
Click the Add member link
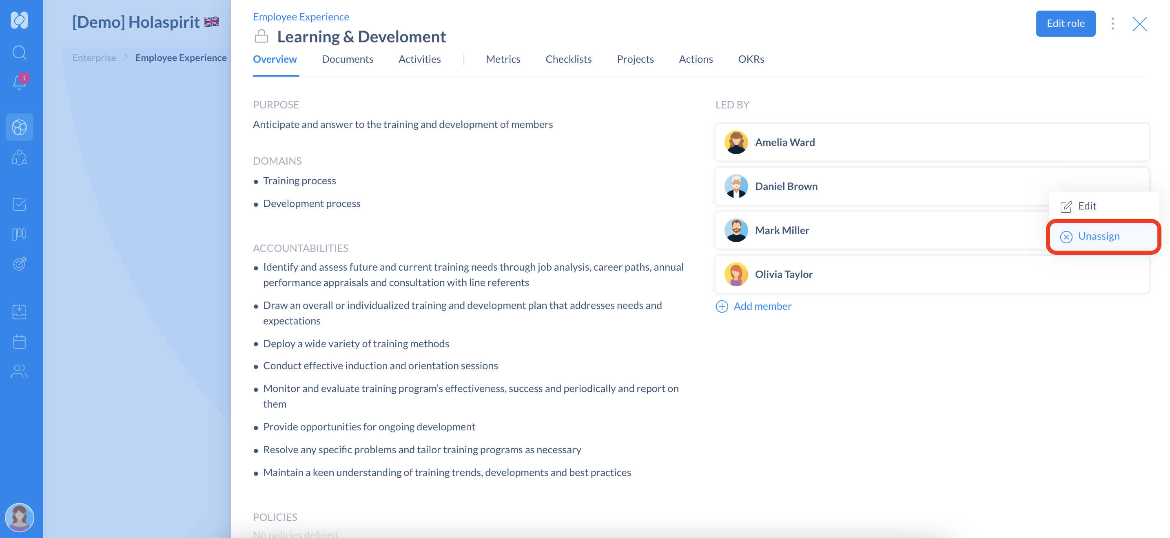click(762, 306)
